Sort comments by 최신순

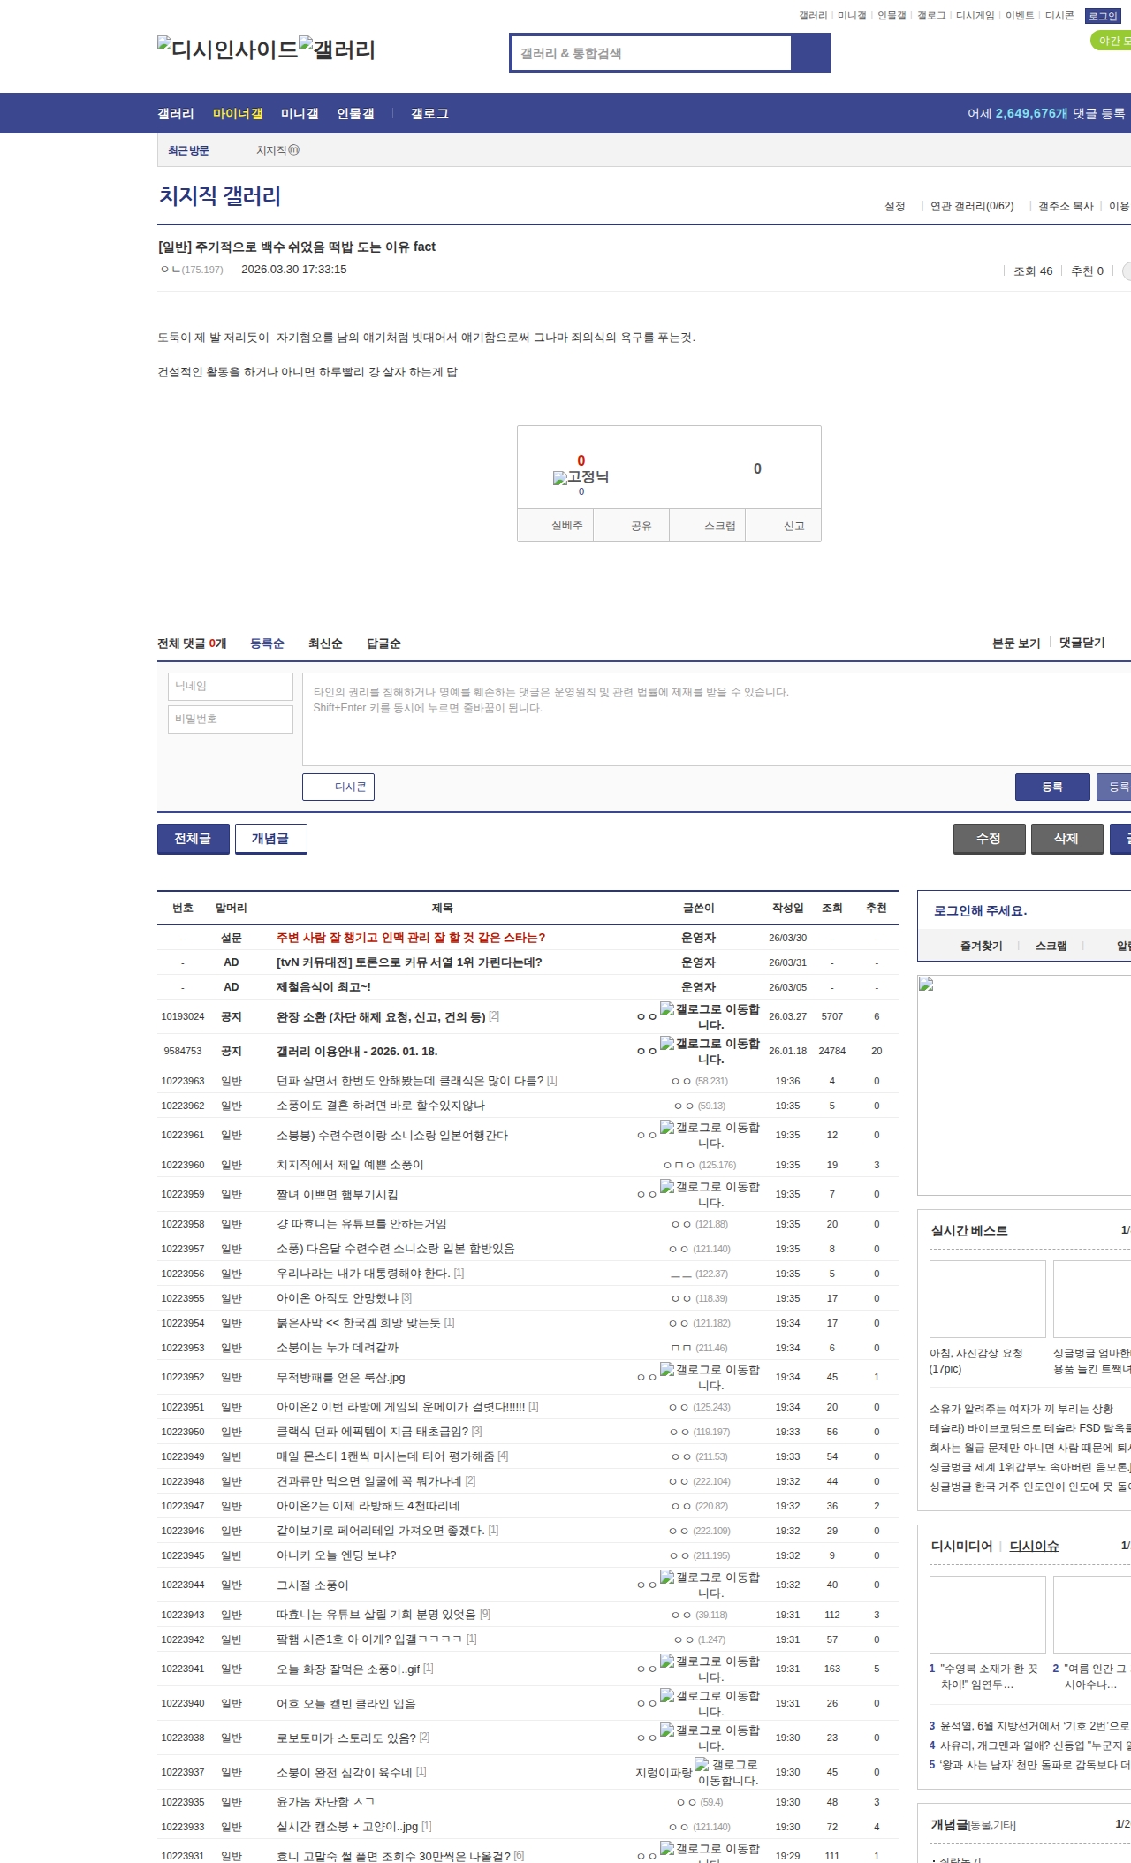325,643
